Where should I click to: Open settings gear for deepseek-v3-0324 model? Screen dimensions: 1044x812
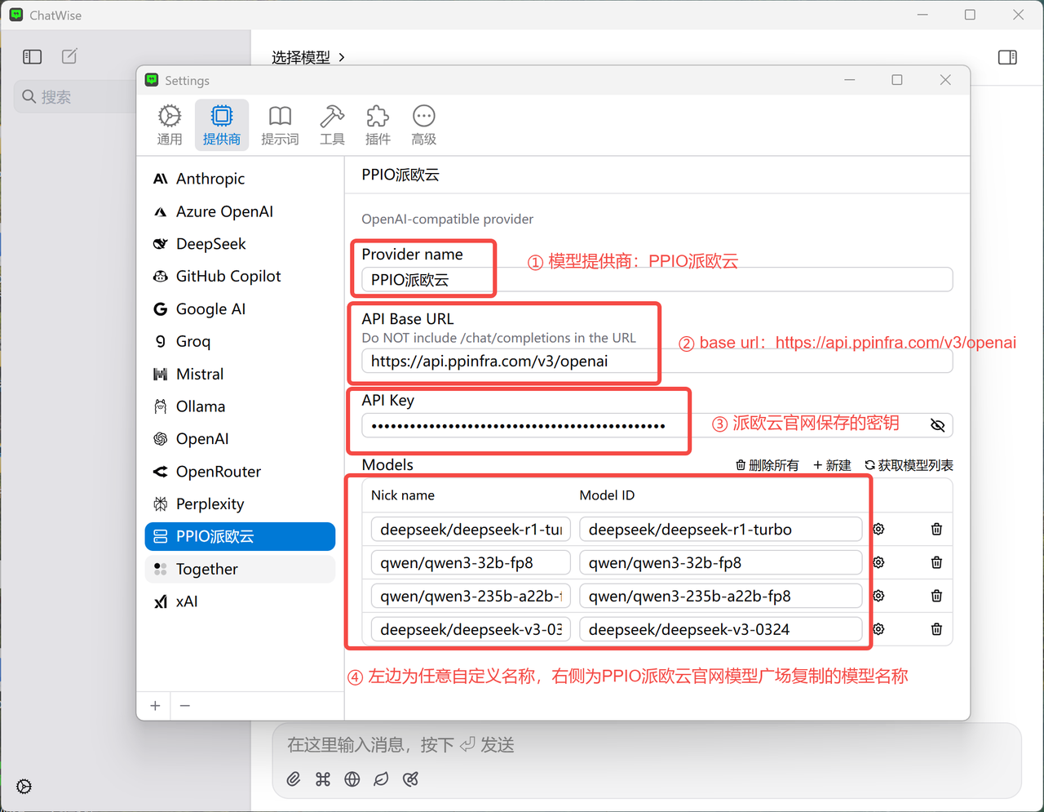[x=878, y=630]
